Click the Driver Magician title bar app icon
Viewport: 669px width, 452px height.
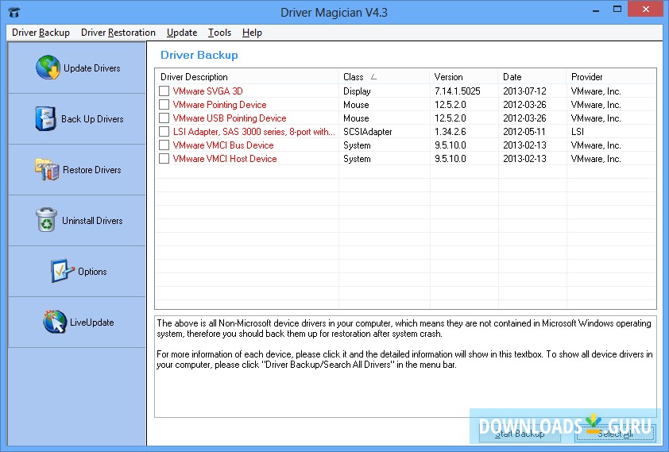click(x=11, y=13)
